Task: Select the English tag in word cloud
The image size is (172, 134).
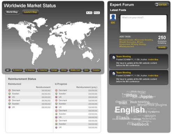Action: coord(130,110)
